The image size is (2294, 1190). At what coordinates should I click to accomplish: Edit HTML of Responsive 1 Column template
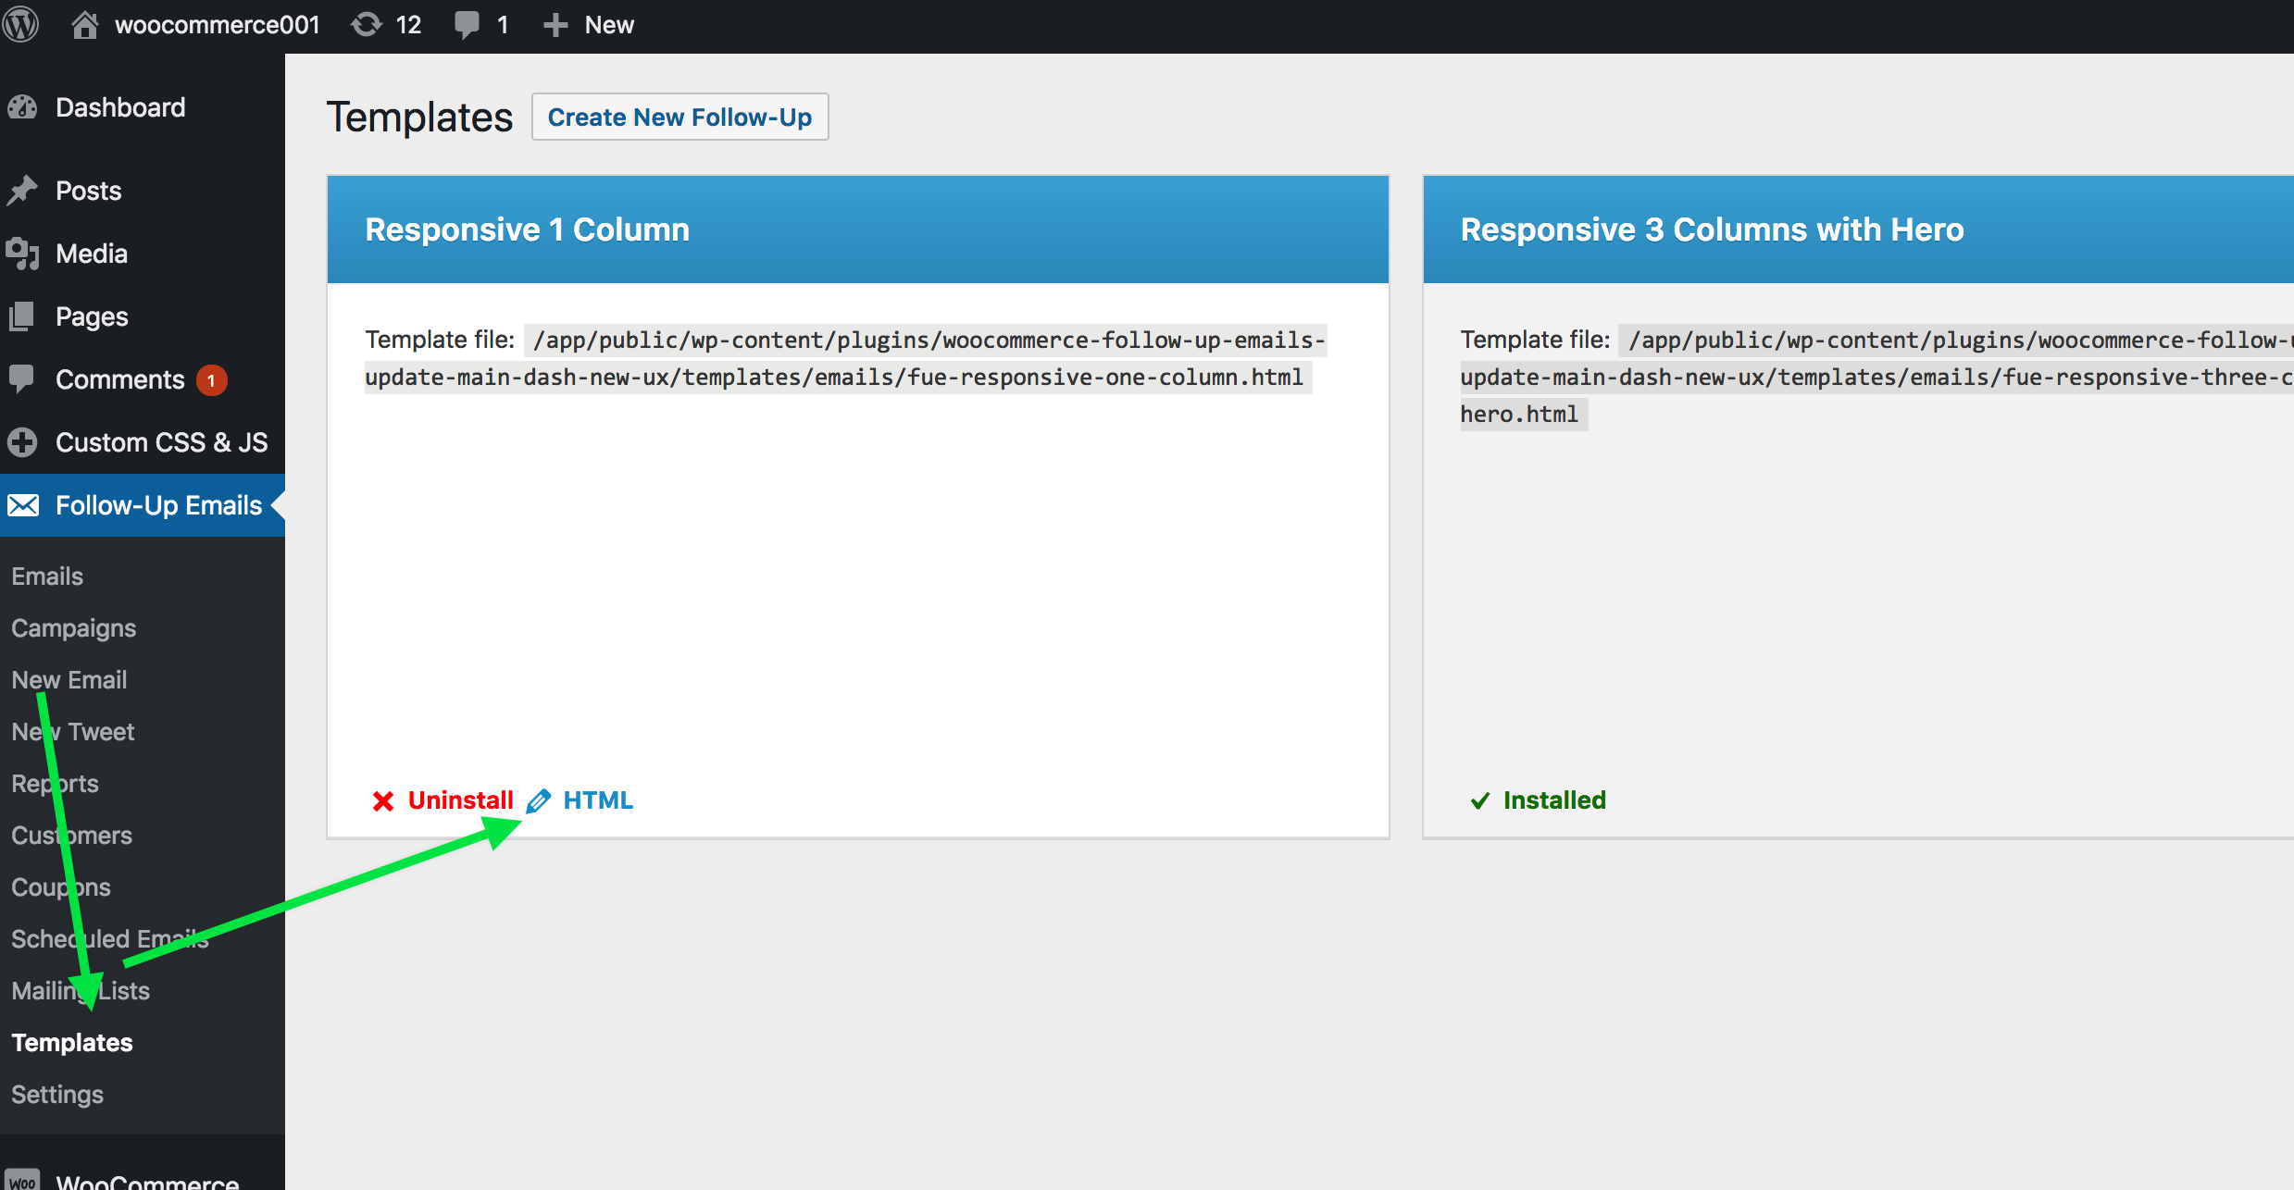pos(598,800)
